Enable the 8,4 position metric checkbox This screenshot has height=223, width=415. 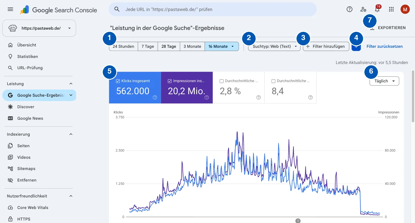tap(273, 81)
